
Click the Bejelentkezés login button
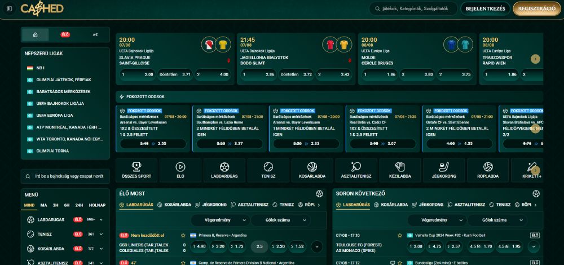[486, 8]
